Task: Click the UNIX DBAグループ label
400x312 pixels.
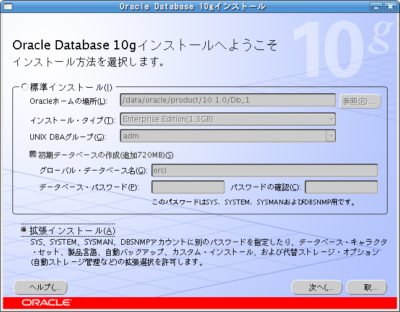Action: [x=68, y=137]
